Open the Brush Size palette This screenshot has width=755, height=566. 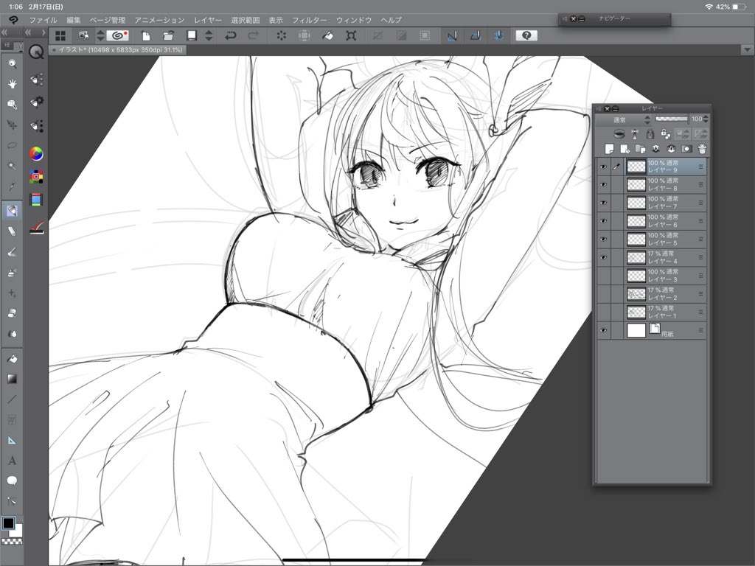point(37,126)
